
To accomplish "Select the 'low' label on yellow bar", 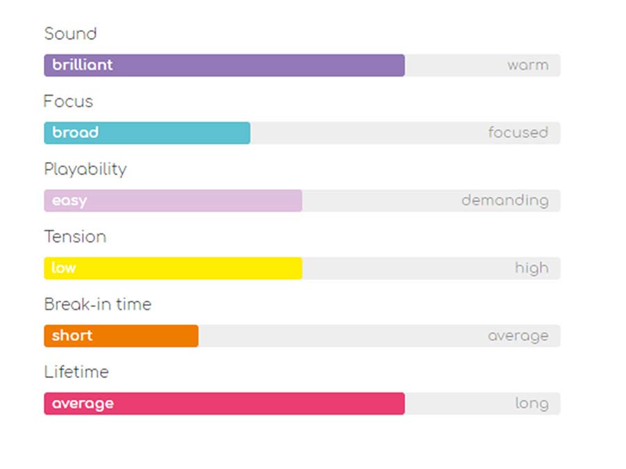I will pyautogui.click(x=64, y=268).
